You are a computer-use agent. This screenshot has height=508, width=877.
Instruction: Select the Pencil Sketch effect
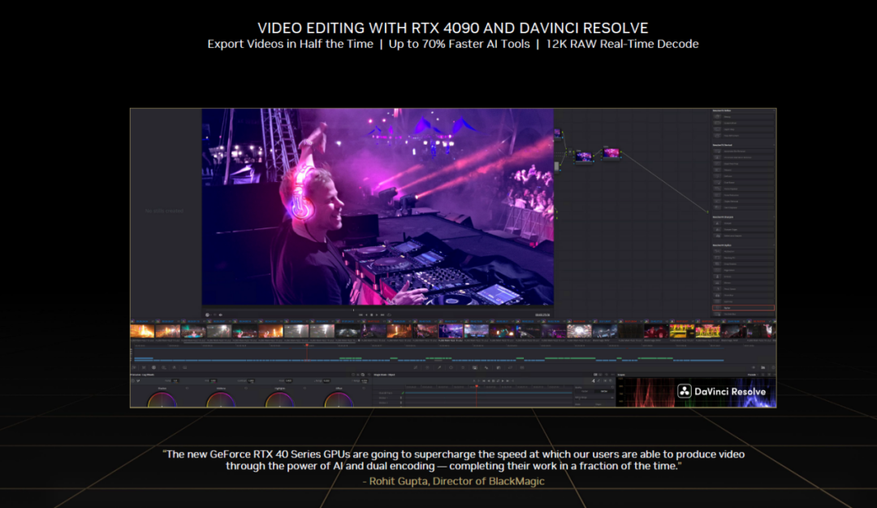pyautogui.click(x=743, y=289)
